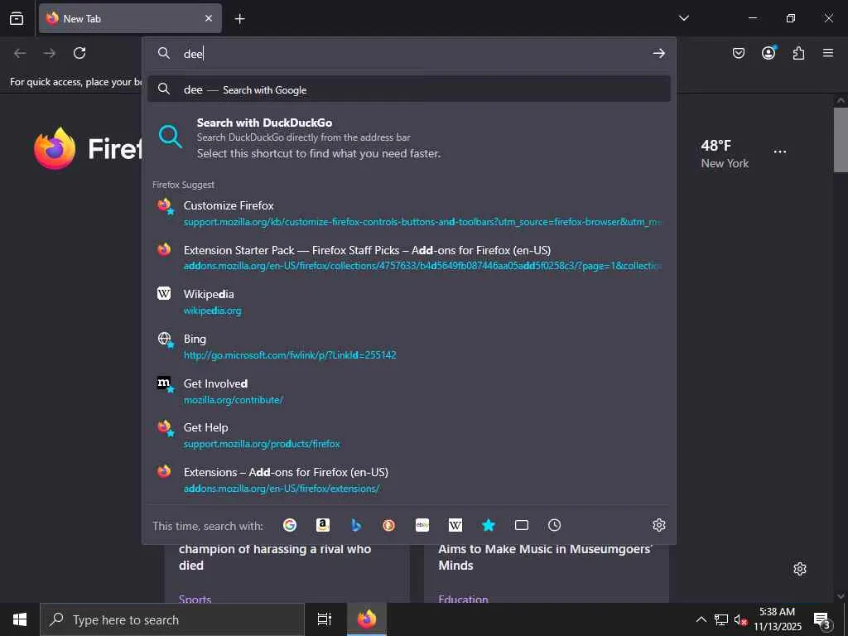Click the Education topic label
Viewport: 848px width, 636px height.
464,599
